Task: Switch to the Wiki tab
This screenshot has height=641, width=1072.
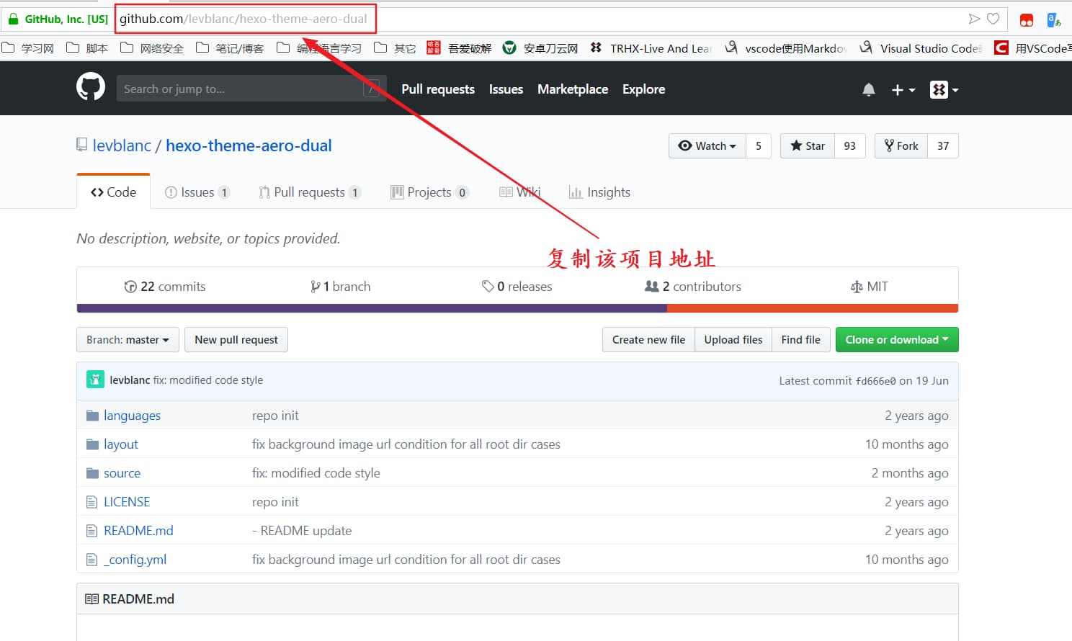Action: point(519,192)
